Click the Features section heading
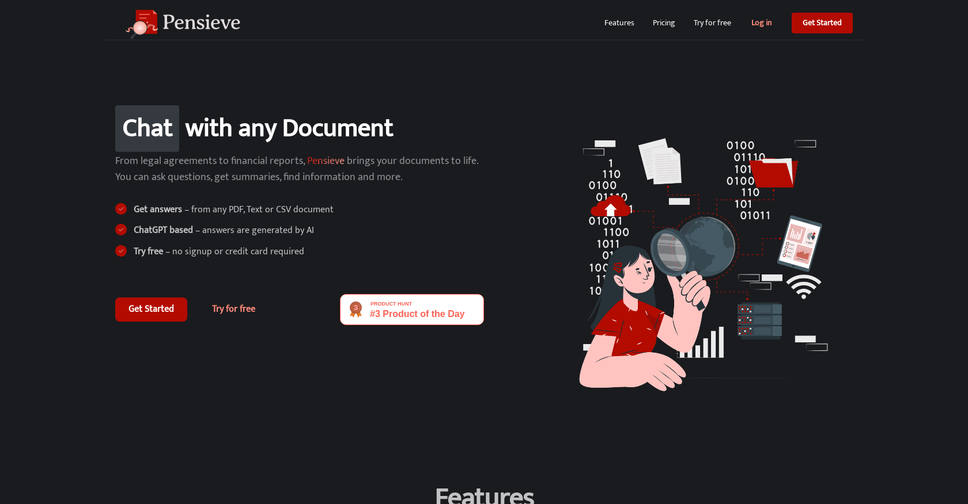This screenshot has width=968, height=504. pos(485,495)
